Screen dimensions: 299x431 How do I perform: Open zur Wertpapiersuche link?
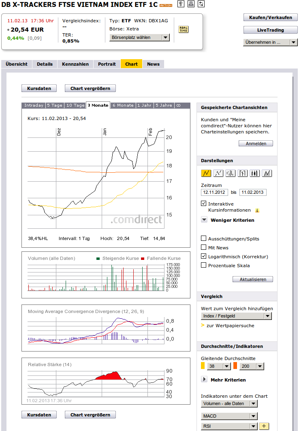231,326
